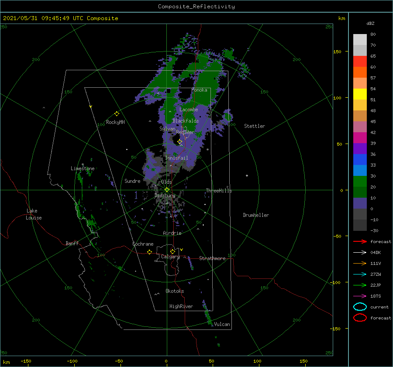
Task: Click the Airdrie label
Action: 172,233
